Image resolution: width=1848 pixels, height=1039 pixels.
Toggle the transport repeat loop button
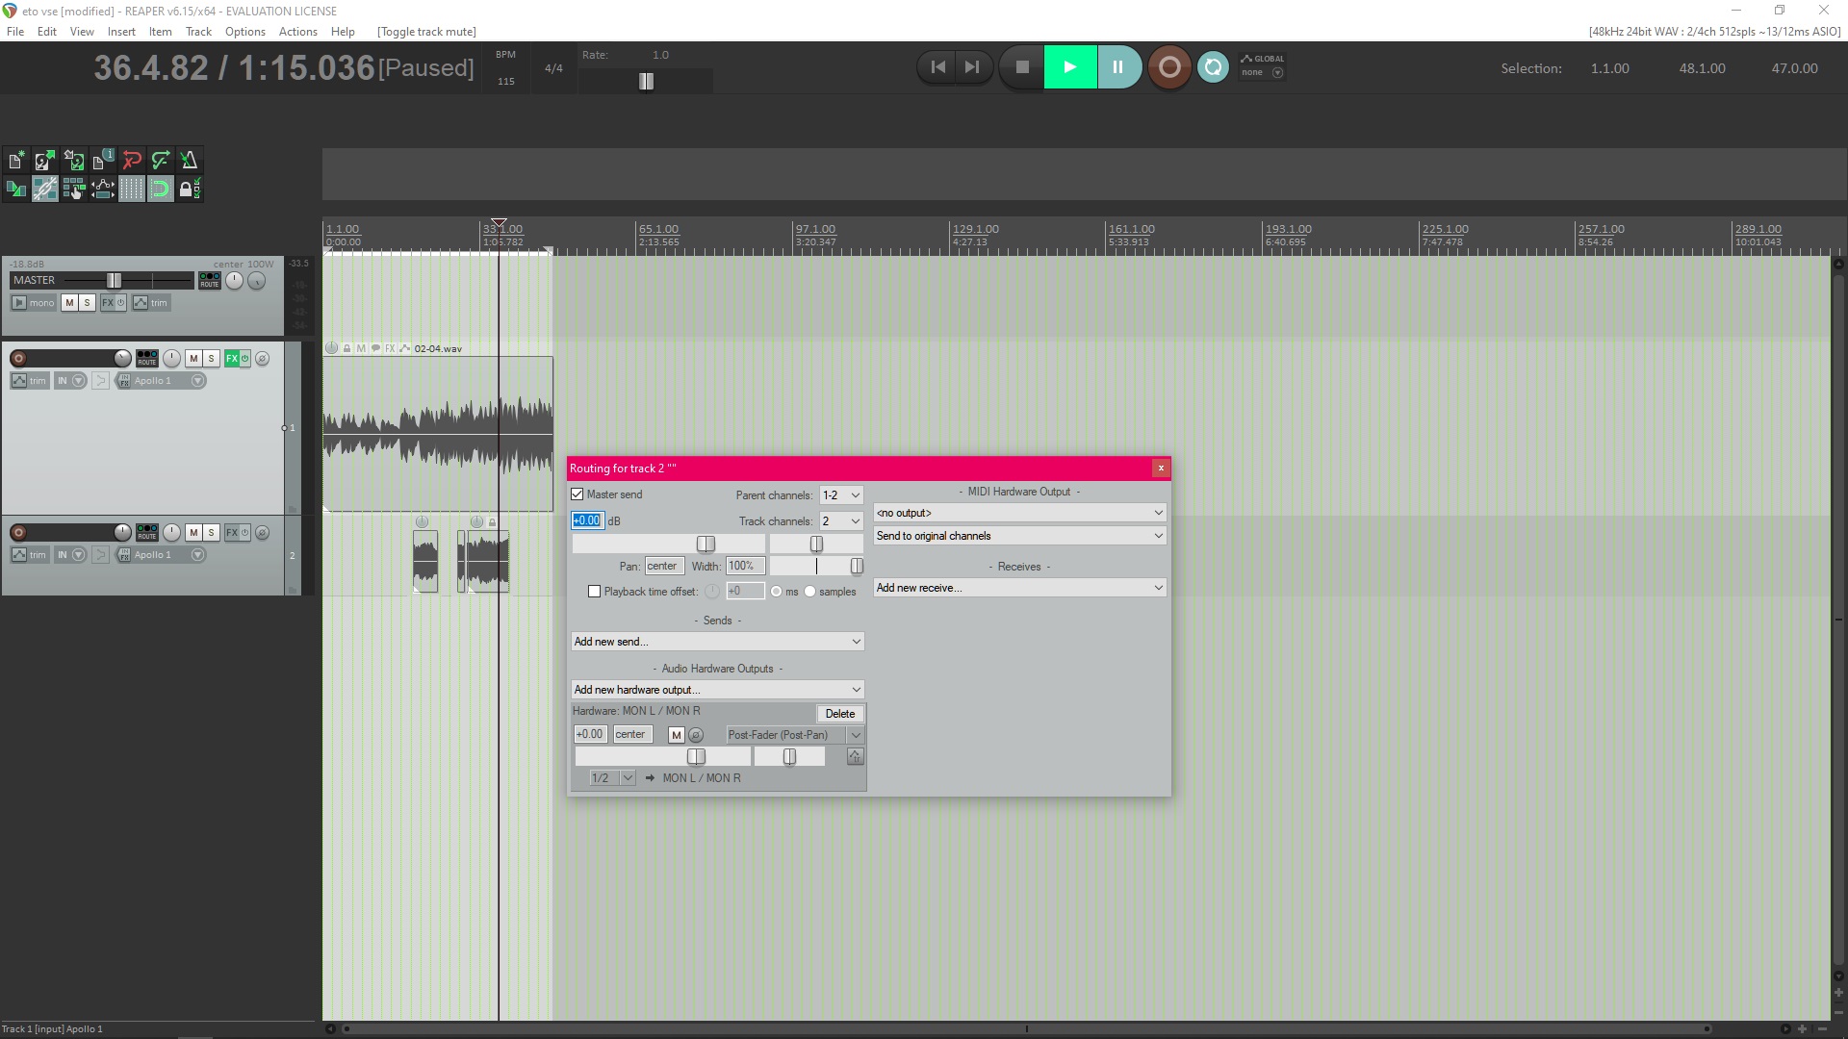1213,67
